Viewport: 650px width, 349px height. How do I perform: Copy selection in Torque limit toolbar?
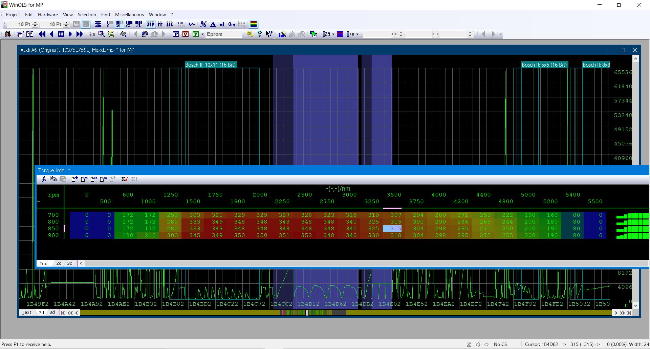coord(53,179)
